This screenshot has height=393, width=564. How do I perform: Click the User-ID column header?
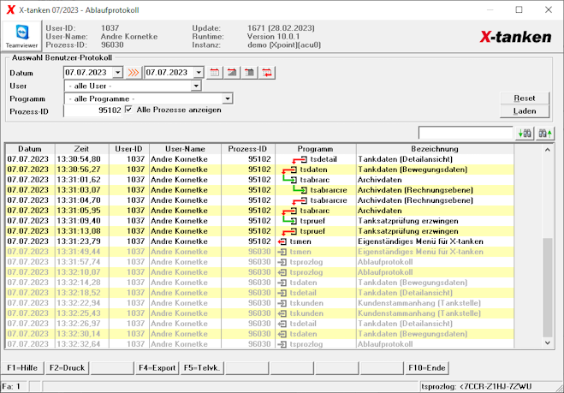pos(128,149)
